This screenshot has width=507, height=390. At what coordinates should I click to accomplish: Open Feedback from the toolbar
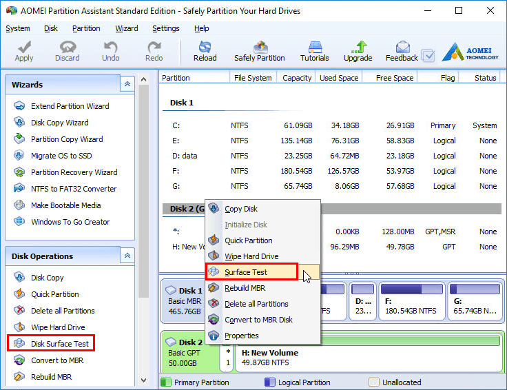tap(402, 52)
